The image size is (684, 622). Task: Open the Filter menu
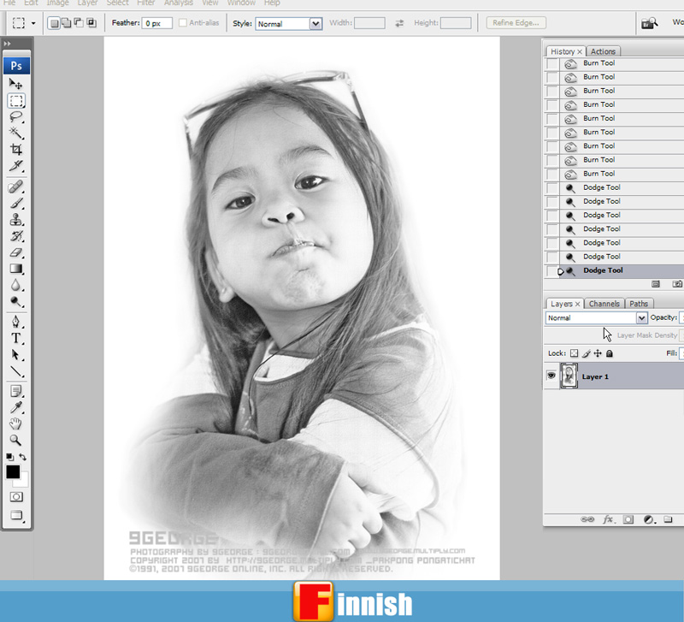(145, 3)
